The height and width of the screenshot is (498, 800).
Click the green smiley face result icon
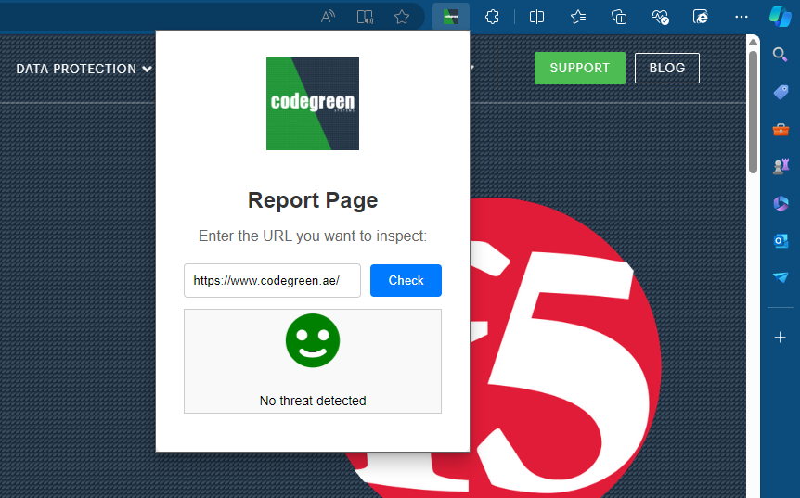(x=313, y=340)
